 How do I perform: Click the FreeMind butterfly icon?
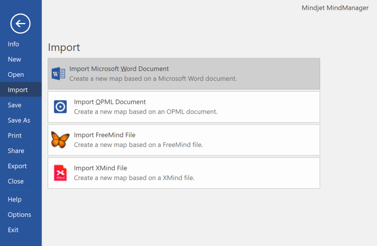[x=60, y=140]
